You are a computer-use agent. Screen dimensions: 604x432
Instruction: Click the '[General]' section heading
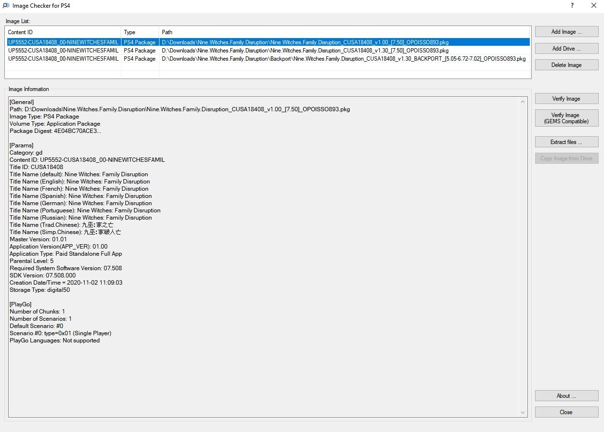click(x=22, y=102)
